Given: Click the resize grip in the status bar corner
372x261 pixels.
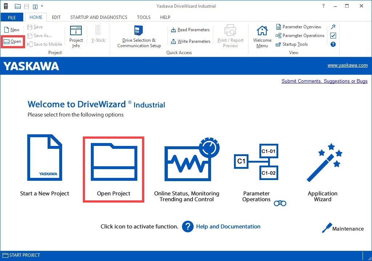Looking at the screenshot, I should [369, 258].
